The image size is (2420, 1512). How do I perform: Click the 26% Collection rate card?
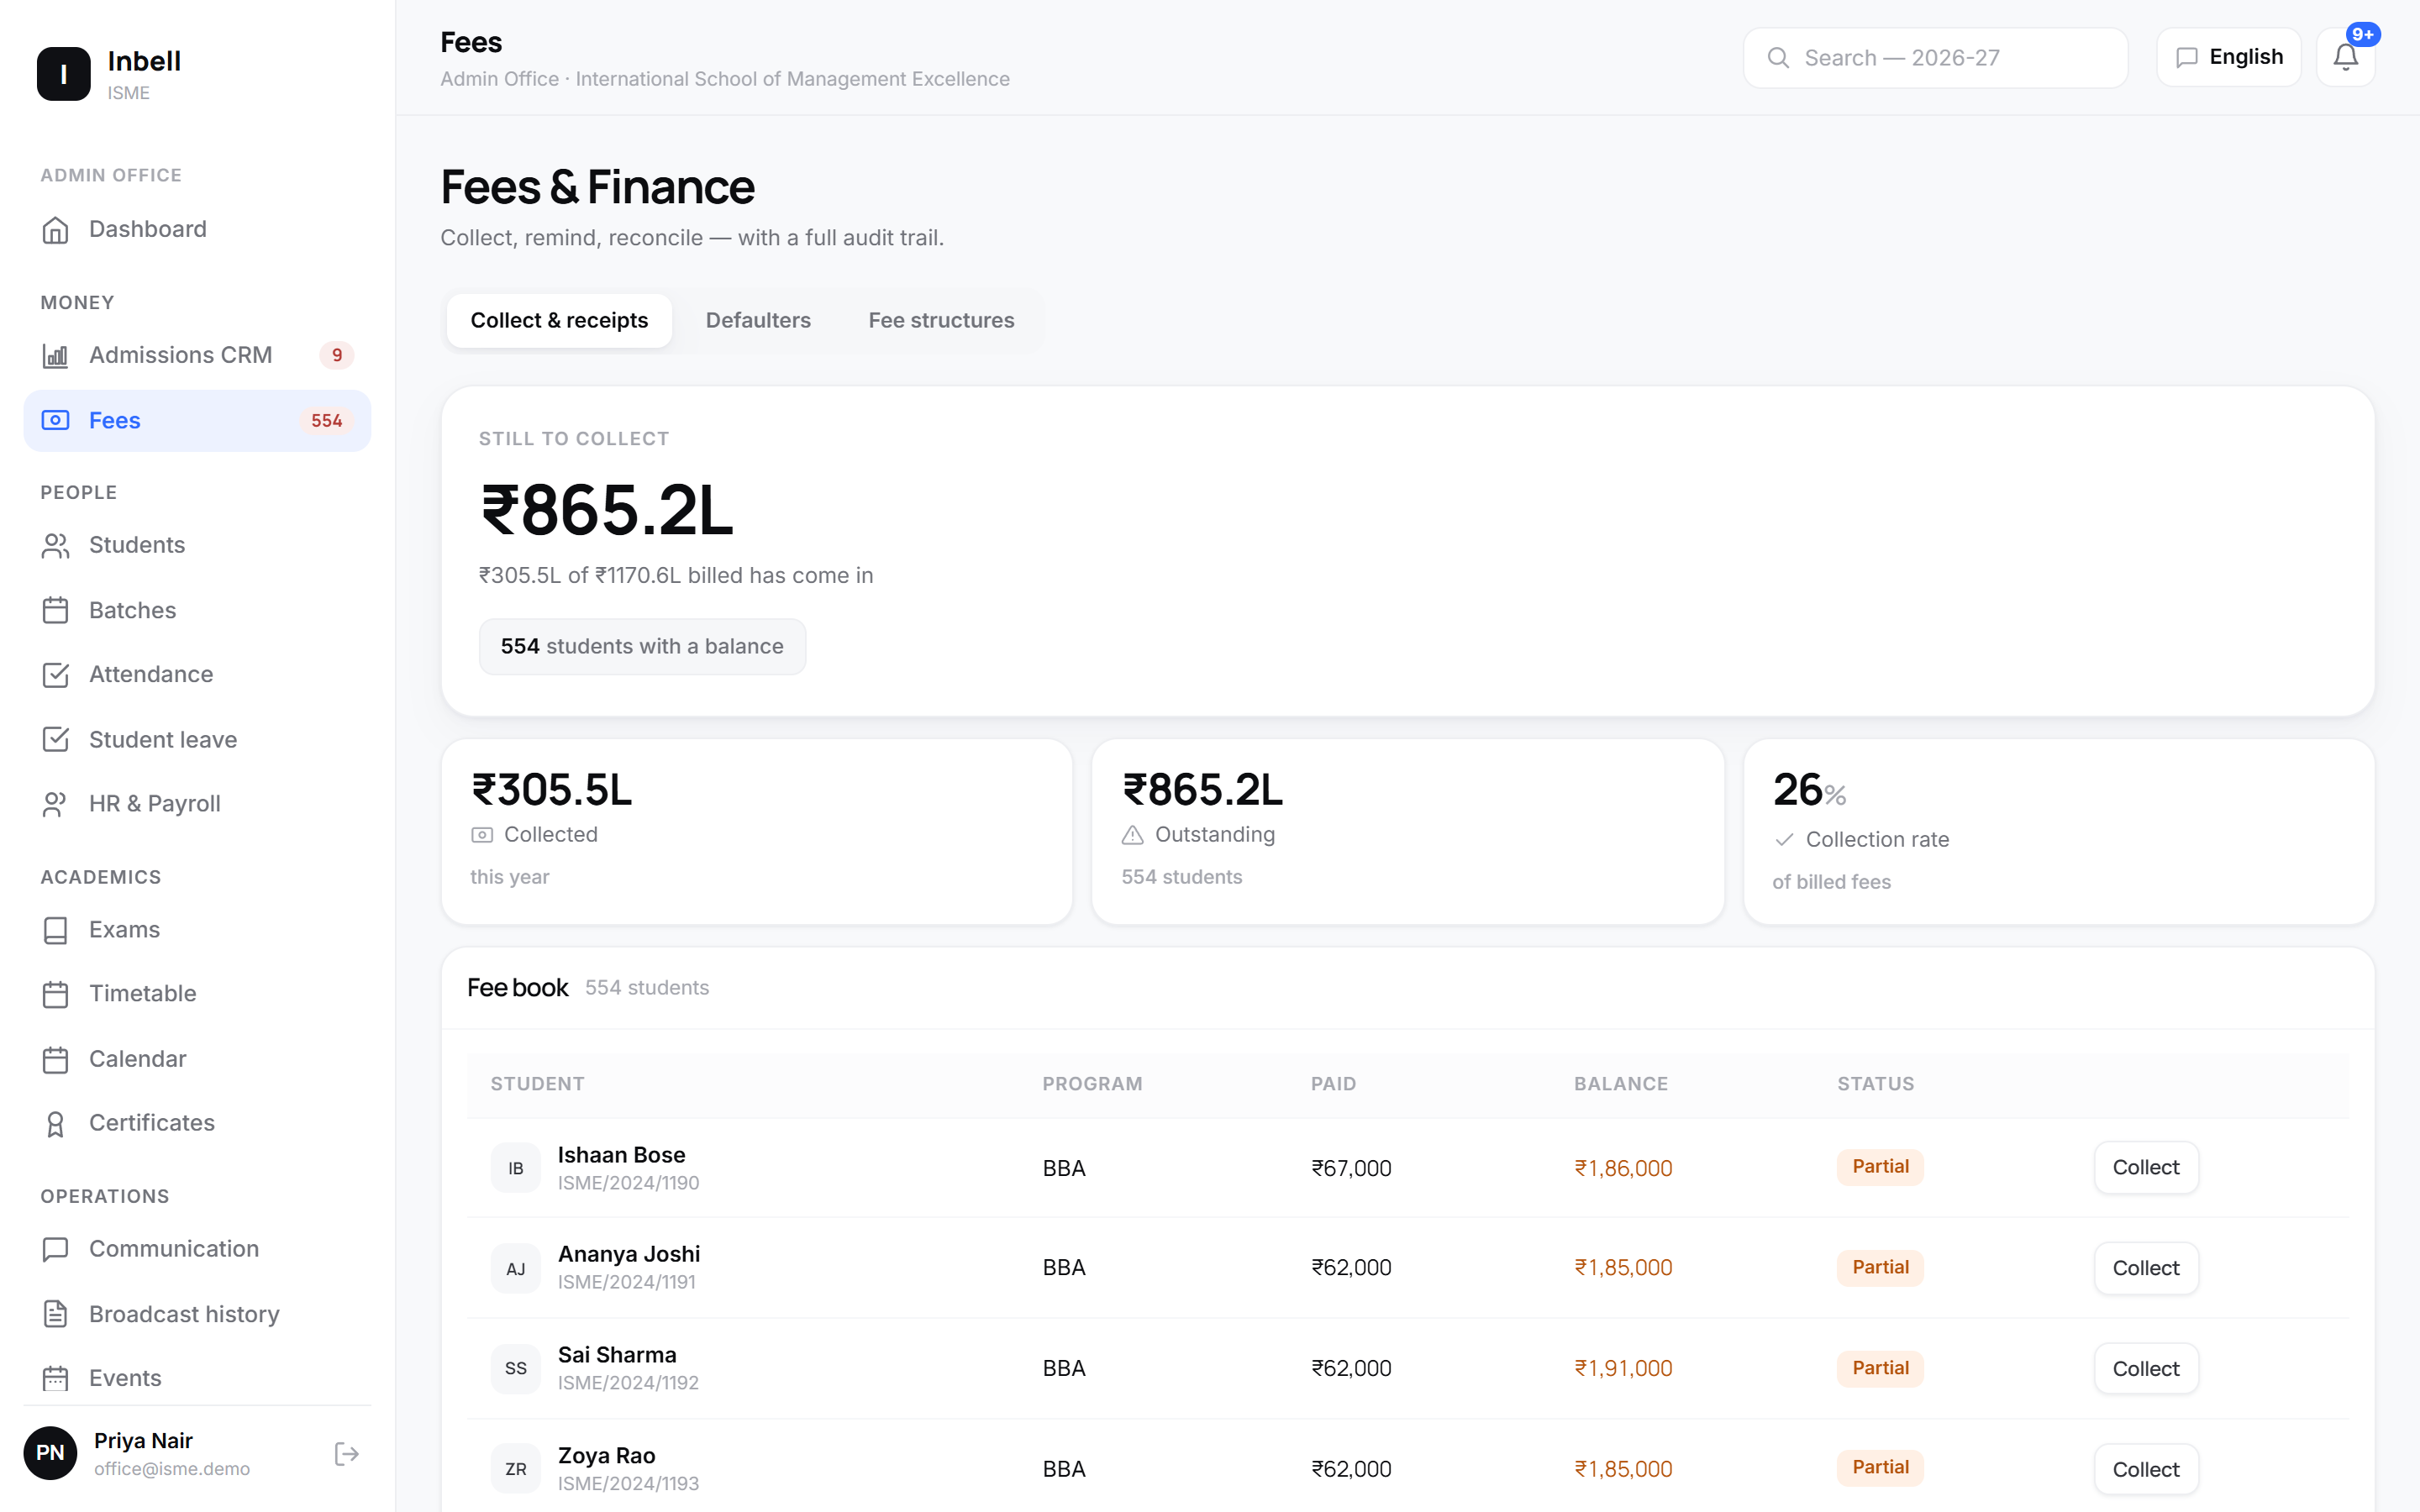[x=2059, y=832]
